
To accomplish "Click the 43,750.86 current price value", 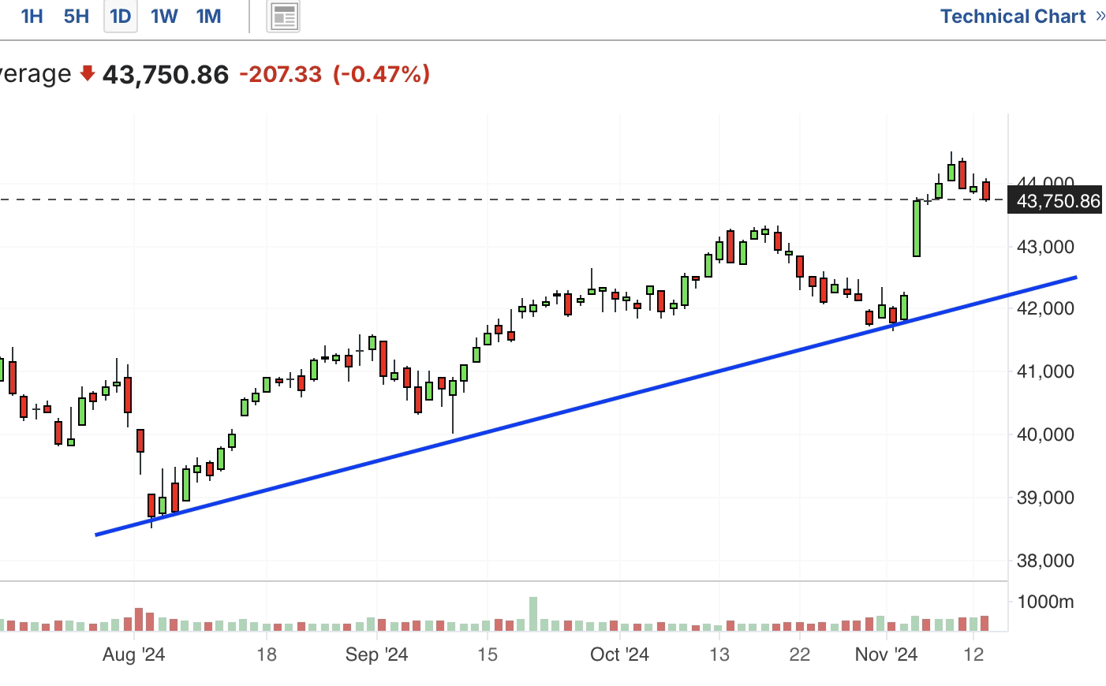I will coord(166,74).
